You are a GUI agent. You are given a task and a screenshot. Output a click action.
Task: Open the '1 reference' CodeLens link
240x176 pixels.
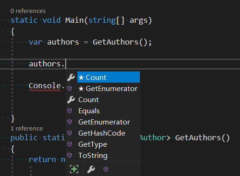(x=27, y=129)
